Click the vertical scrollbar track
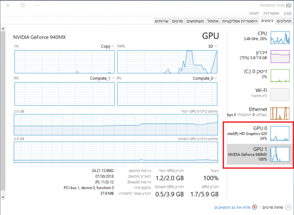 pyautogui.click(x=3, y=113)
